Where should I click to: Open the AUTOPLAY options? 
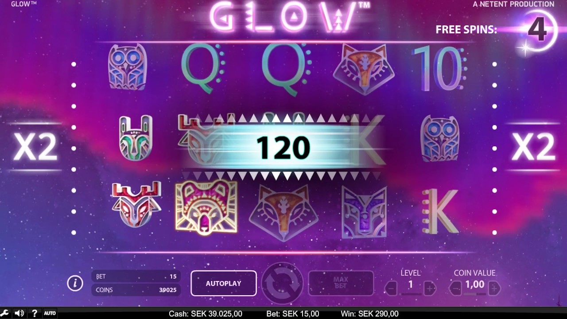pos(224,283)
